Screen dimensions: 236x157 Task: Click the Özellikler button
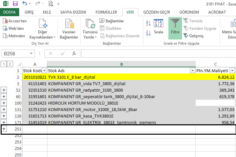111,28
